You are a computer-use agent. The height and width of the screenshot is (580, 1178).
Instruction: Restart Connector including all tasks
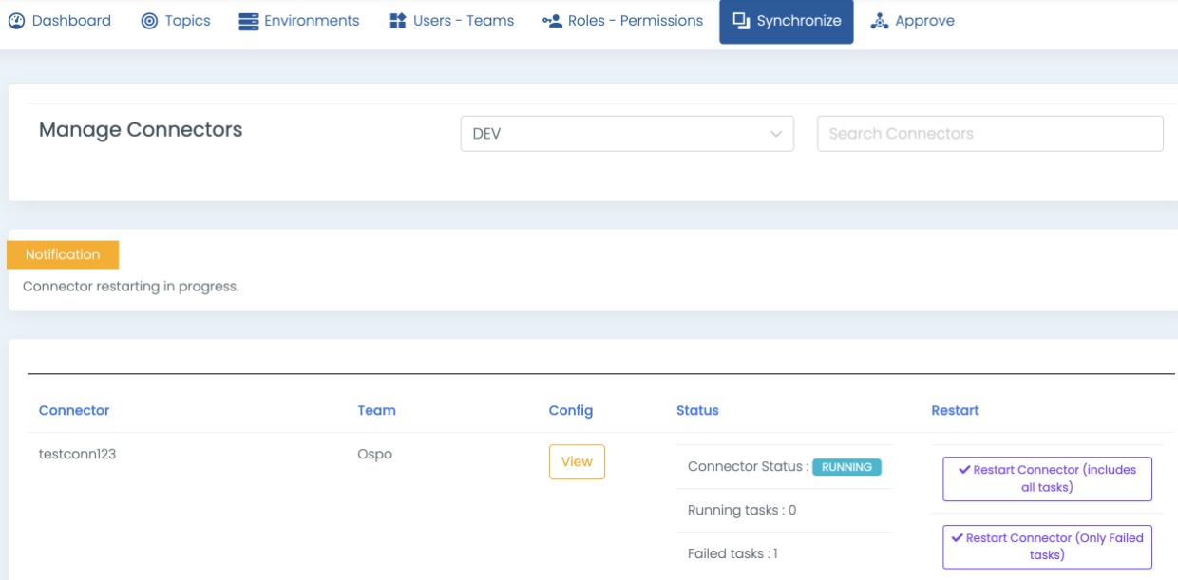1047,478
